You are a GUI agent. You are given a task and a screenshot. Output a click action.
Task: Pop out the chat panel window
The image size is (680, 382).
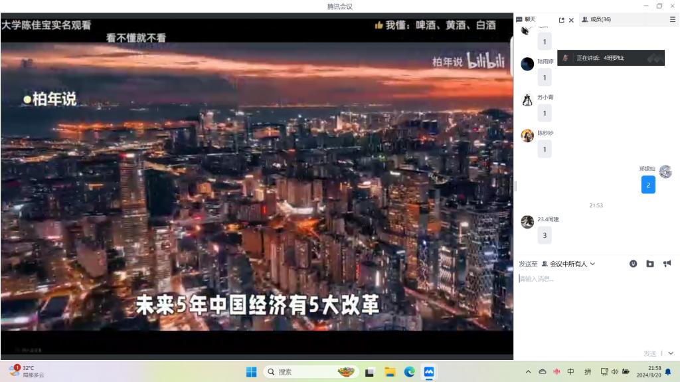(562, 20)
